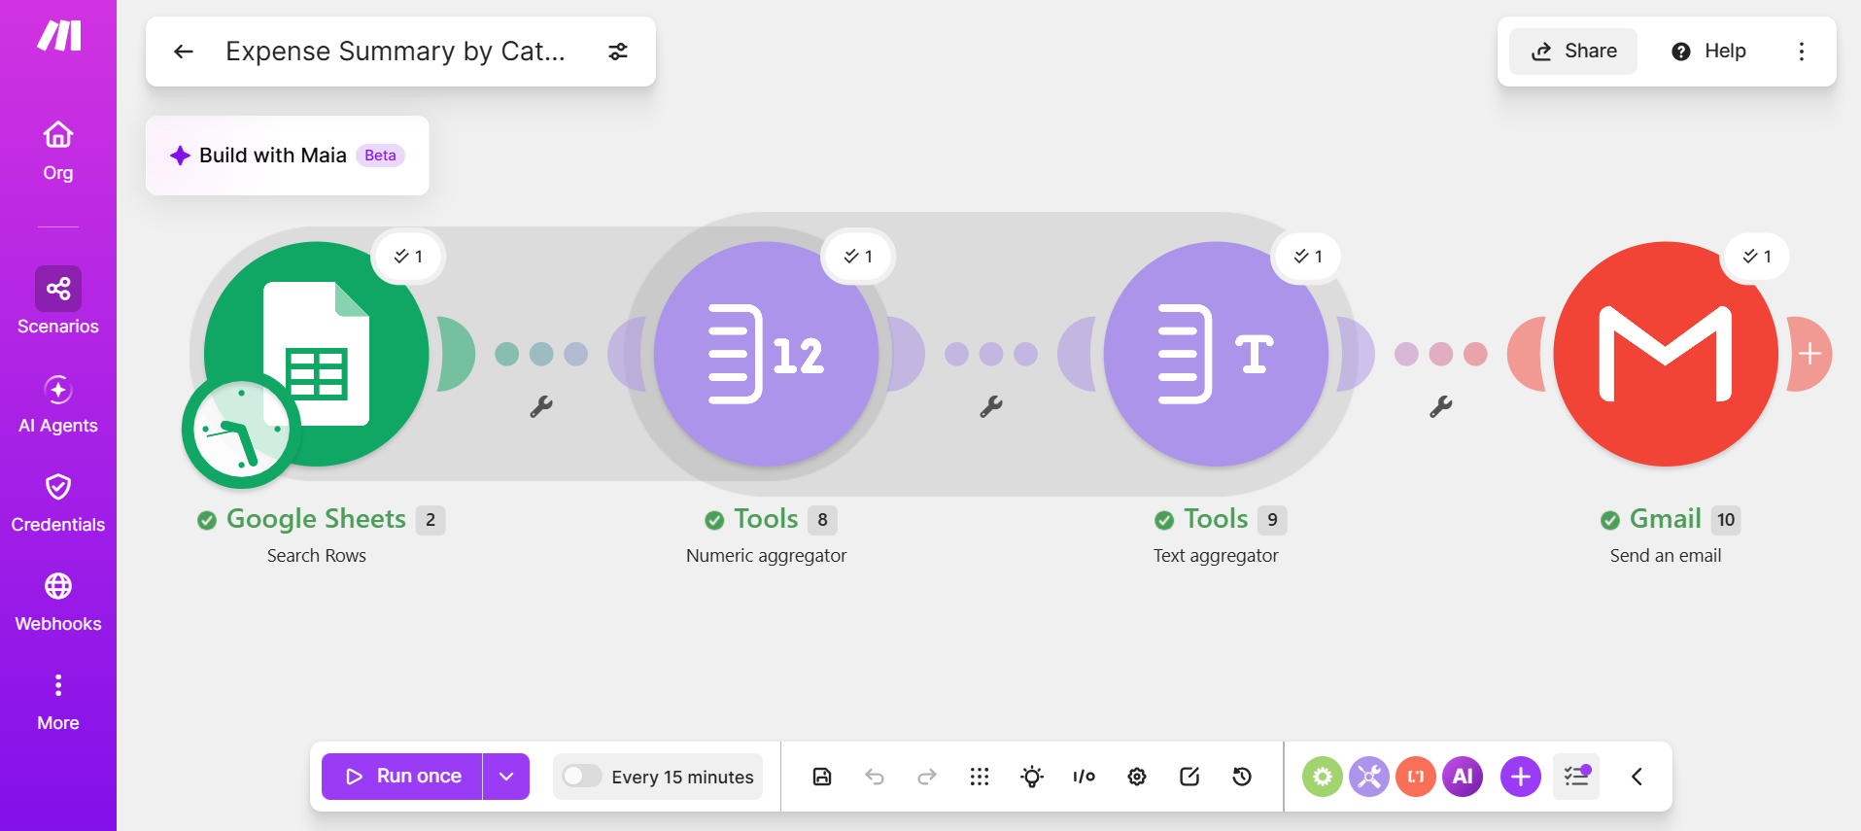Open the notes pencil icon
1861x831 pixels.
1189,777
